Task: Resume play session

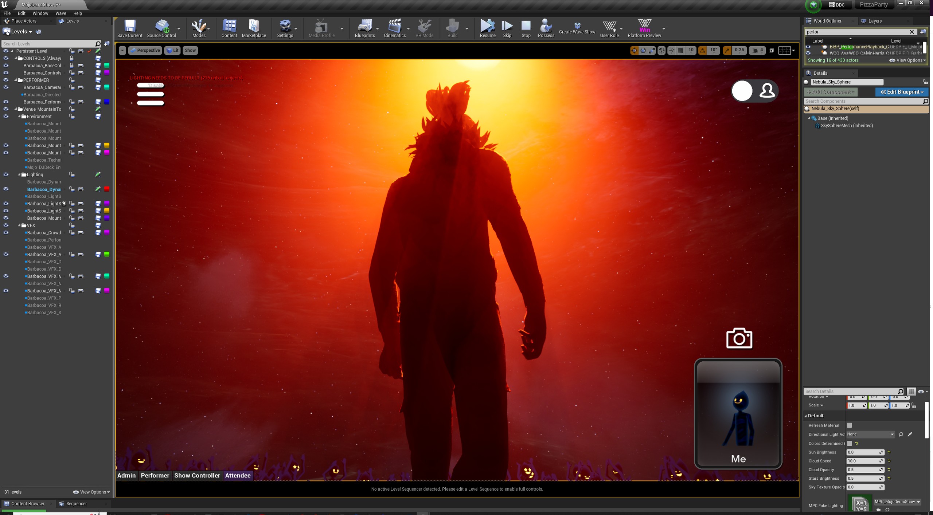Action: (487, 28)
